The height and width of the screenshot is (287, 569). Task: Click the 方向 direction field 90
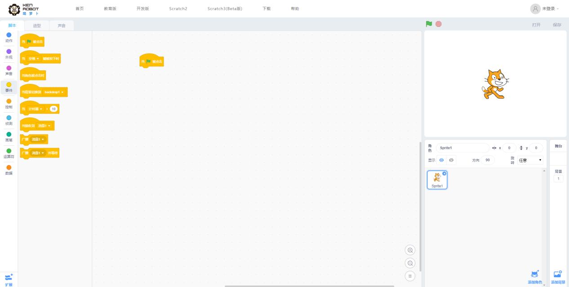click(x=488, y=160)
